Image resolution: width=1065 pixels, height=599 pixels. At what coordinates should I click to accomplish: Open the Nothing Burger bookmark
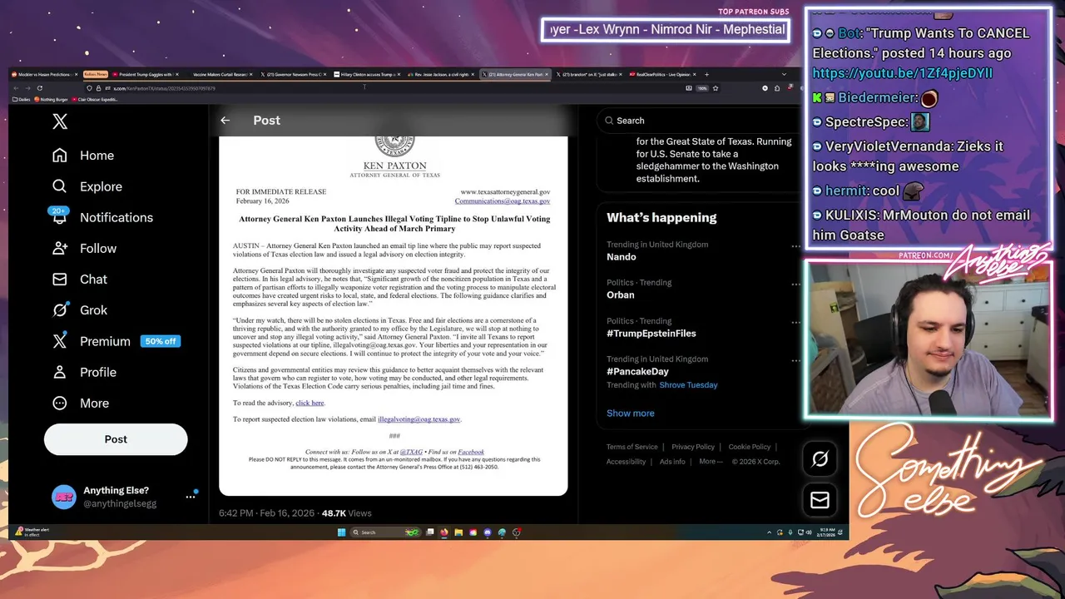pyautogui.click(x=52, y=99)
